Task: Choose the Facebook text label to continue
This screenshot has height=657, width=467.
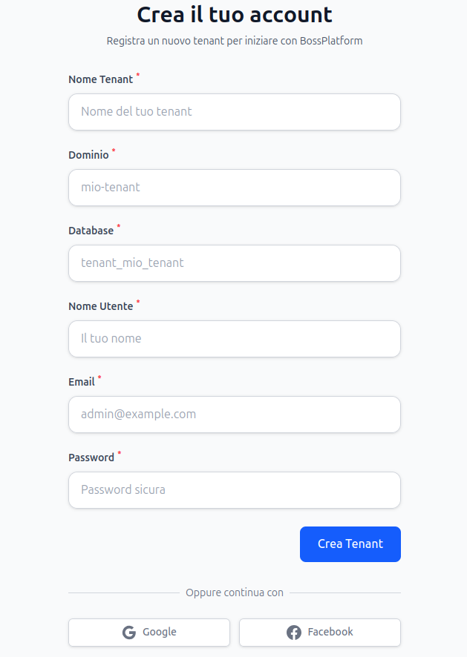Action: point(330,633)
